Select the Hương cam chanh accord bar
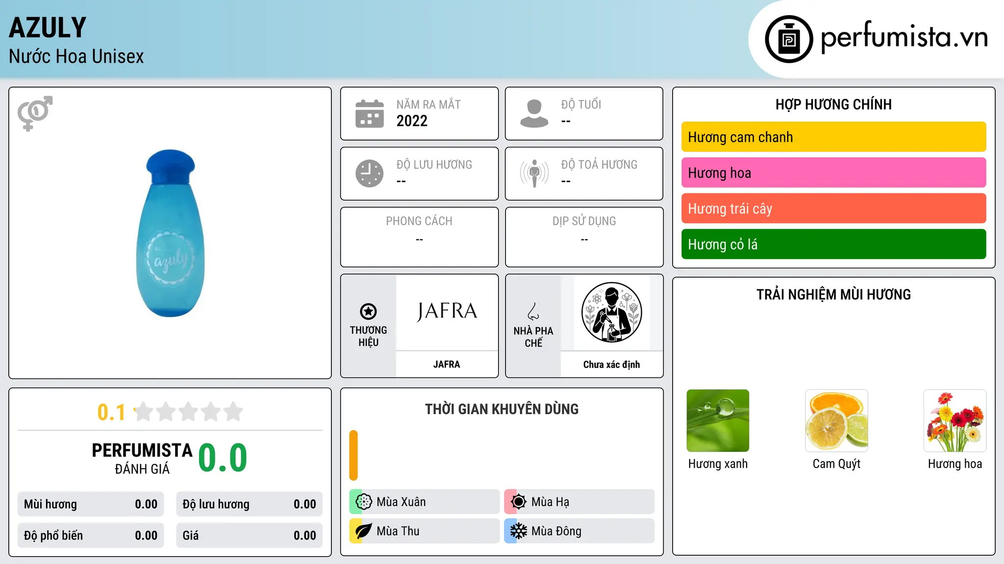Screen dimensions: 1004x564 (833, 137)
